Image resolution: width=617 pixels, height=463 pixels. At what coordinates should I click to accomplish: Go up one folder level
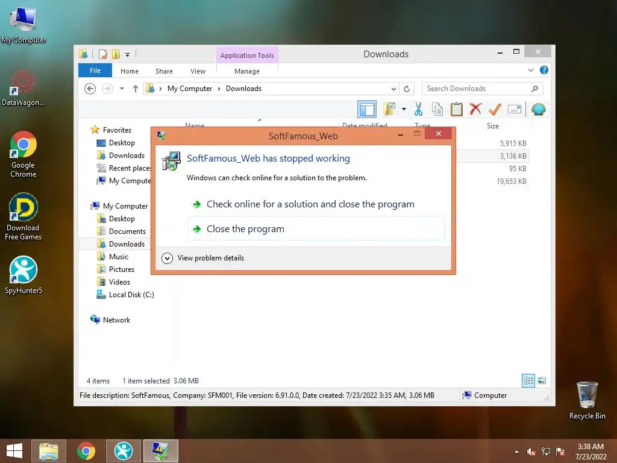pyautogui.click(x=136, y=89)
